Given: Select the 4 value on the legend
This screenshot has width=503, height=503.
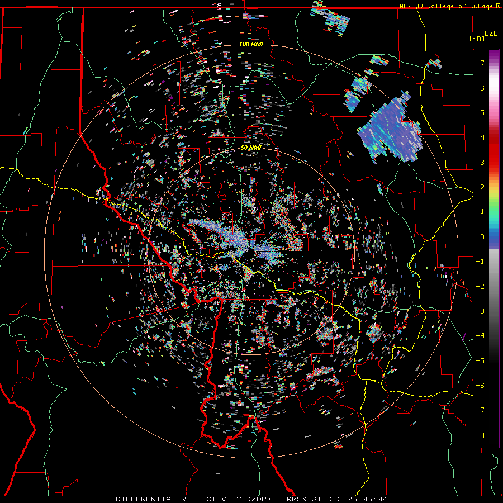Looking at the screenshot, I should tap(482, 137).
